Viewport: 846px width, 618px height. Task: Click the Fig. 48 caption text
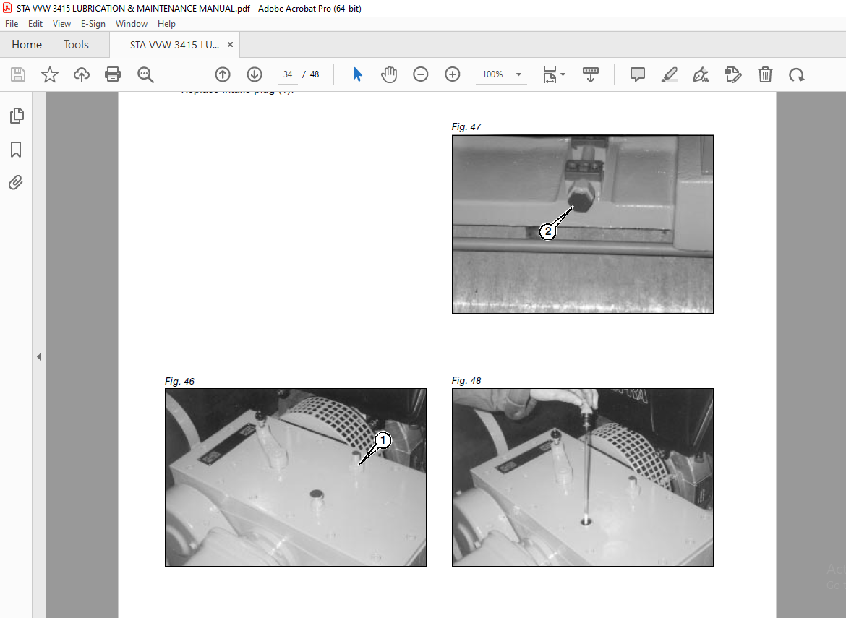pyautogui.click(x=466, y=381)
